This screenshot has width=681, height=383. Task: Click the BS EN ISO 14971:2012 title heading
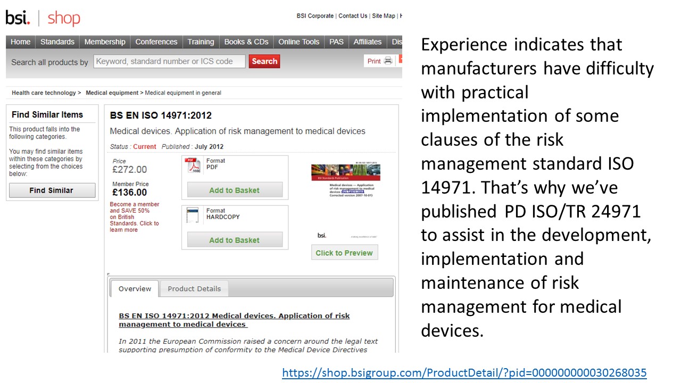[161, 115]
